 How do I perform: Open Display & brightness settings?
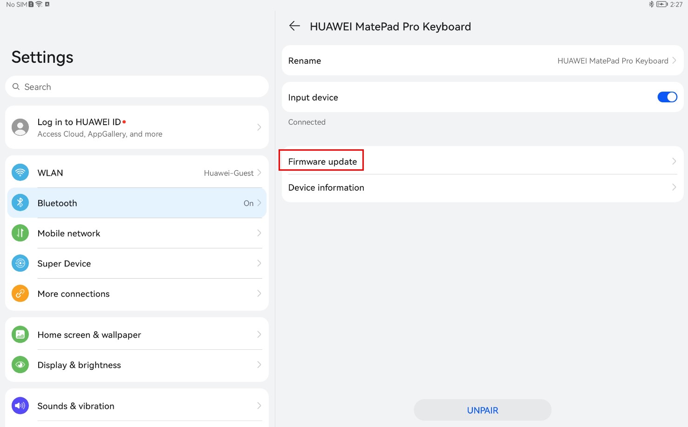[x=137, y=365]
